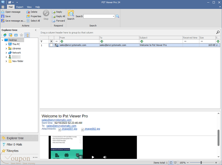
Task: Expand the New folder tree node
Action: [x=6, y=61]
